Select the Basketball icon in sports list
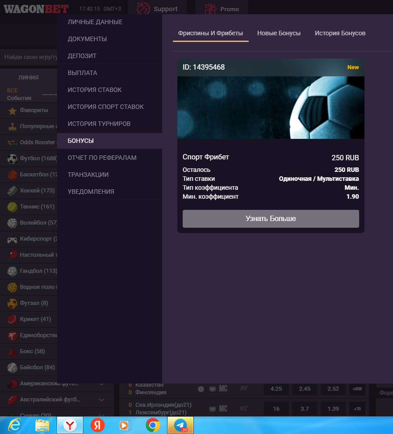 tap(12, 175)
